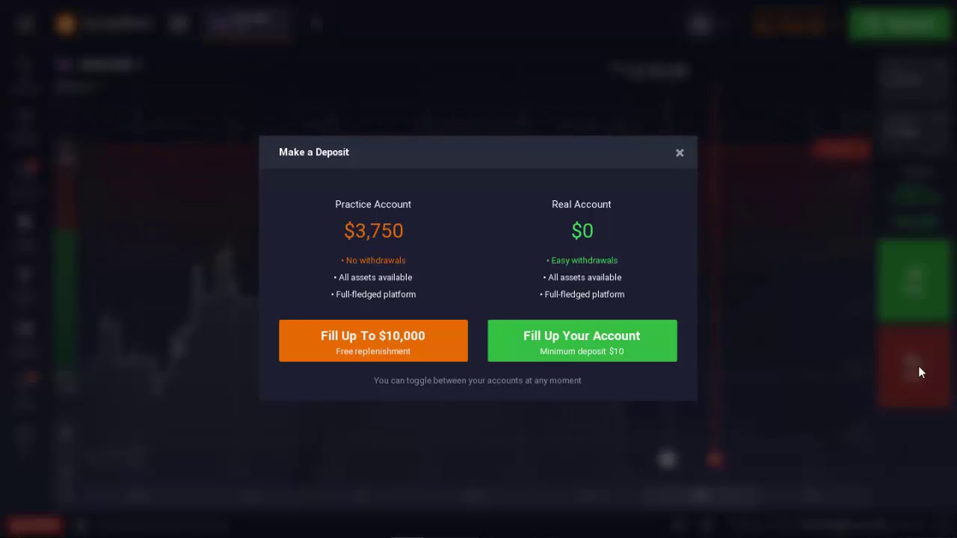Click the blurred green deposit button top-right
Screen dimensions: 957x538
tap(900, 24)
